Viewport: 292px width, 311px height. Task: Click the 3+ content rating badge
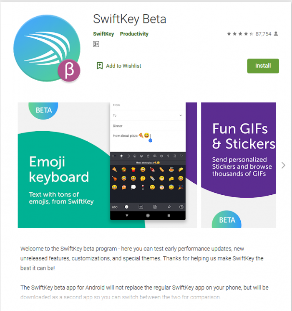[x=96, y=44]
